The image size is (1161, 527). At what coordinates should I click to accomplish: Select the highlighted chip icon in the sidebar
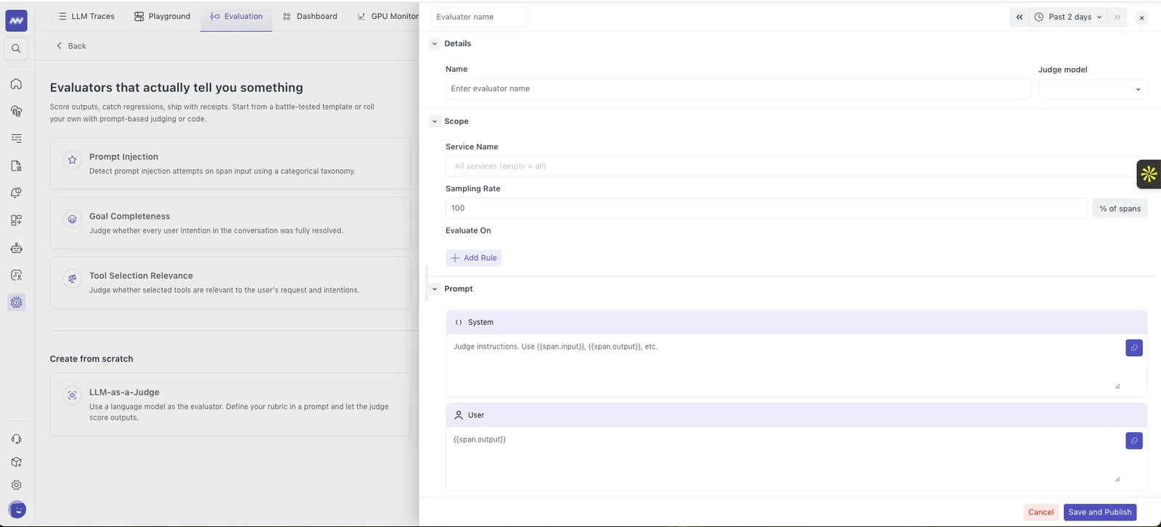tap(16, 302)
